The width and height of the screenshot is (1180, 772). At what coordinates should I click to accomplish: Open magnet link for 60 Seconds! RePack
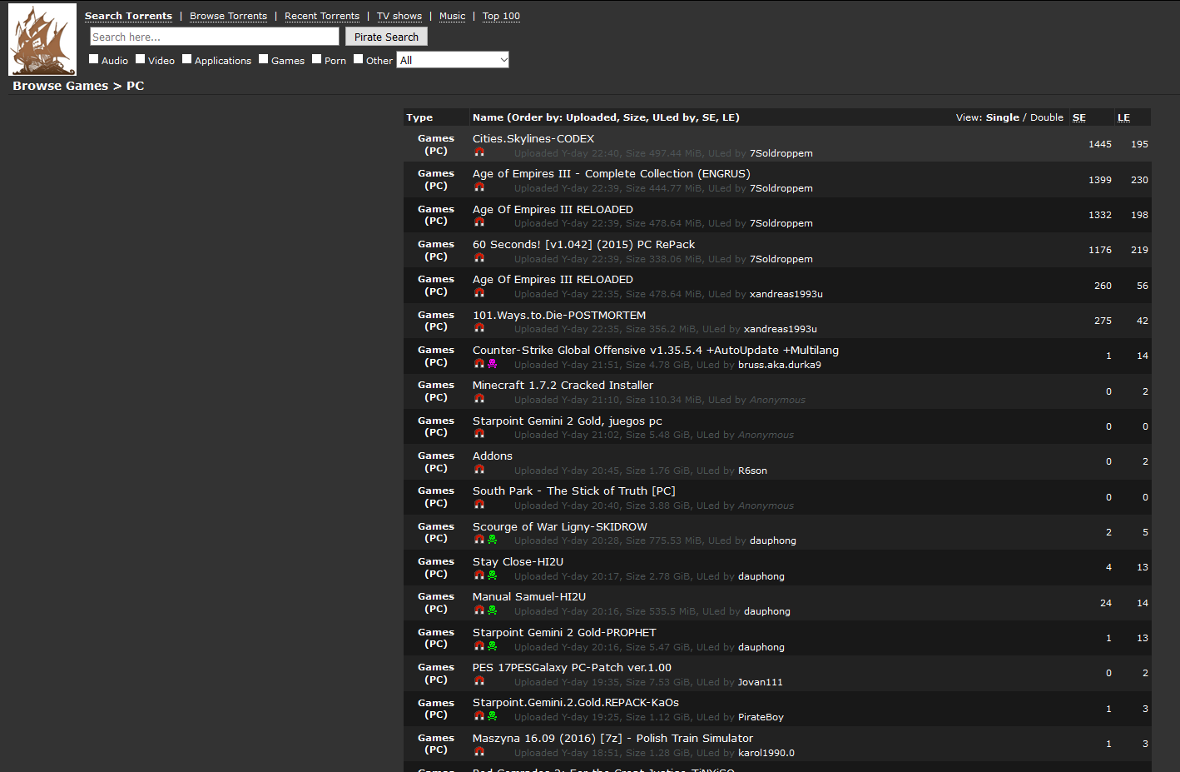point(479,257)
